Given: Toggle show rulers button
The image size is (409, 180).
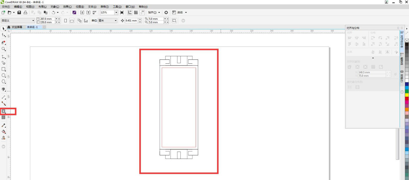Looking at the screenshot, I should pyautogui.click(x=130, y=13).
